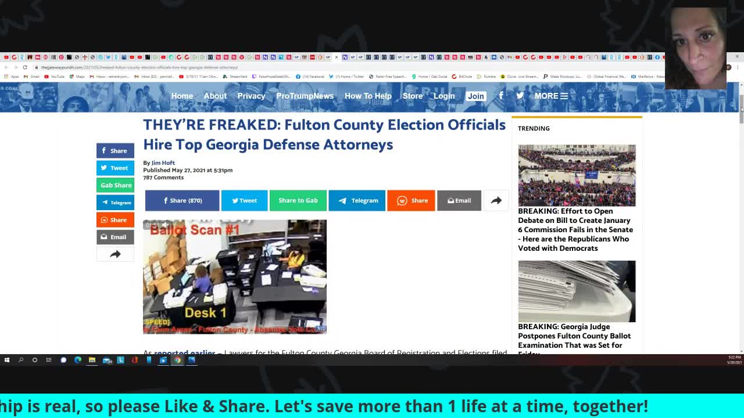Expand the MORE hamburger menu
The width and height of the screenshot is (744, 418).
pyautogui.click(x=551, y=96)
